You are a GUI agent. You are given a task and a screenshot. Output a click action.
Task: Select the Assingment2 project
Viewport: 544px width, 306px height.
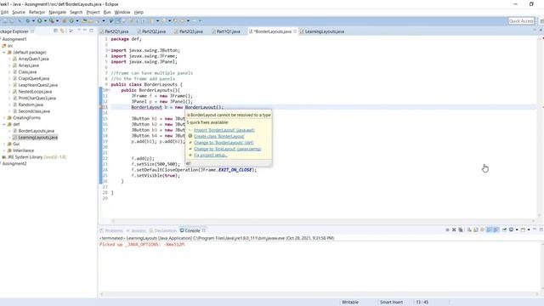point(14,163)
